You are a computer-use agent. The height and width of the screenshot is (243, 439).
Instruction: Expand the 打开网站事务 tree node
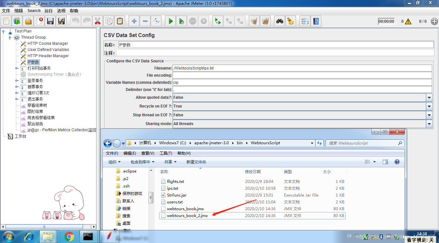click(x=17, y=68)
